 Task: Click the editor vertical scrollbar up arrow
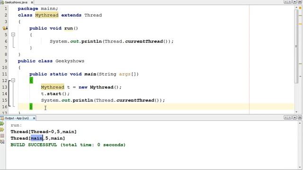[x=296, y=8]
